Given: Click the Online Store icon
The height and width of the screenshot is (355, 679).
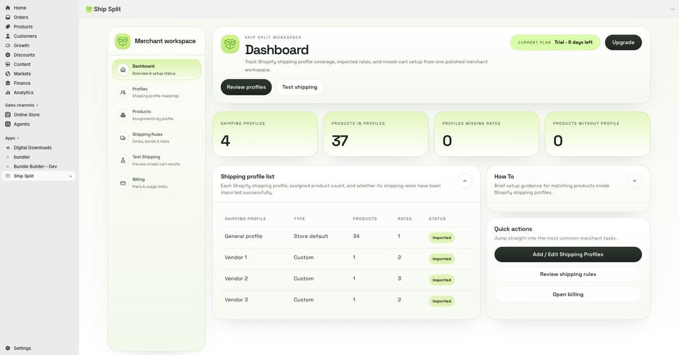Looking at the screenshot, I should (8, 115).
